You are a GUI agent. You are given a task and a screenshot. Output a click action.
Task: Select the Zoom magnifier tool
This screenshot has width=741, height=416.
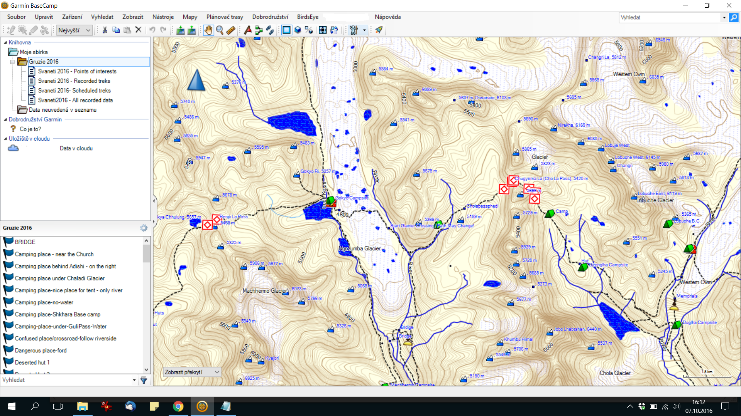[x=220, y=30]
